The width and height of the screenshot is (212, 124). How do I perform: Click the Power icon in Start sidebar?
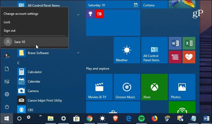pyautogui.click(x=7, y=107)
